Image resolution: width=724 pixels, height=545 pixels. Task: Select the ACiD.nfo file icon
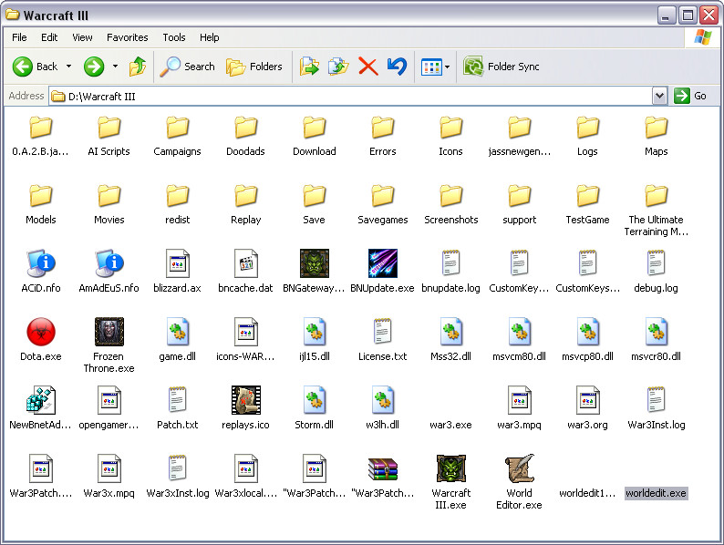click(41, 263)
